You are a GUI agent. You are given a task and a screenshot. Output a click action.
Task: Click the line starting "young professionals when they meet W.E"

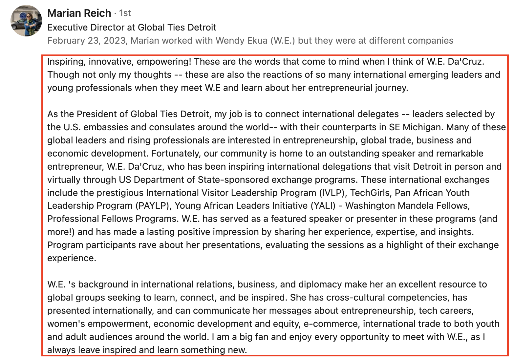[x=228, y=88]
